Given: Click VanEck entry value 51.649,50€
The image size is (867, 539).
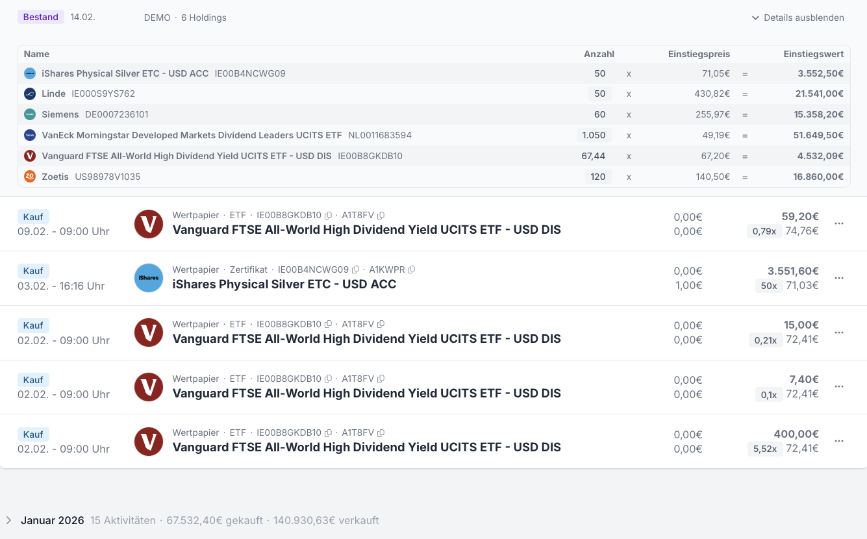Looking at the screenshot, I should (819, 135).
